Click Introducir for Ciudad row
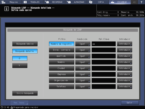Viewport: 145px width, 109px height. pyautogui.click(x=125, y=68)
